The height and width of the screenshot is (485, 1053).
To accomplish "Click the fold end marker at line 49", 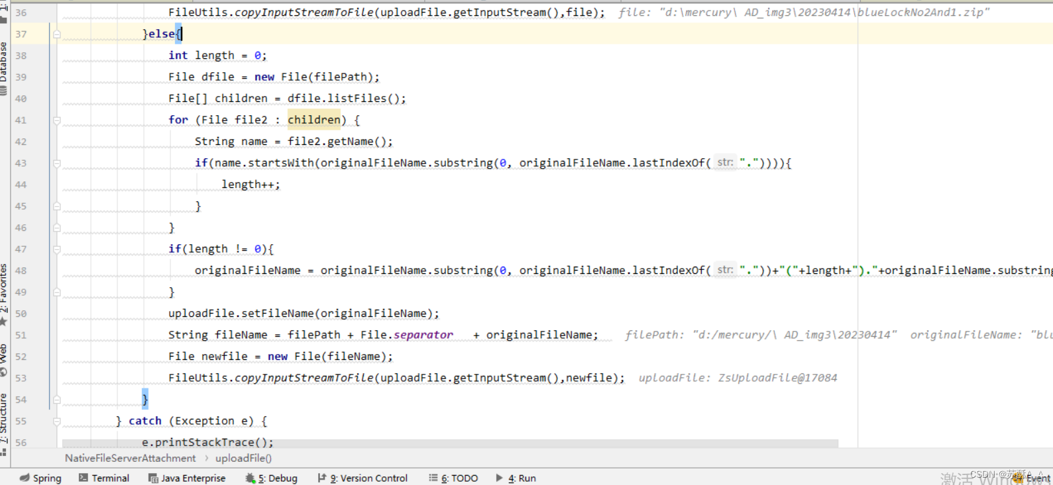I will [57, 292].
